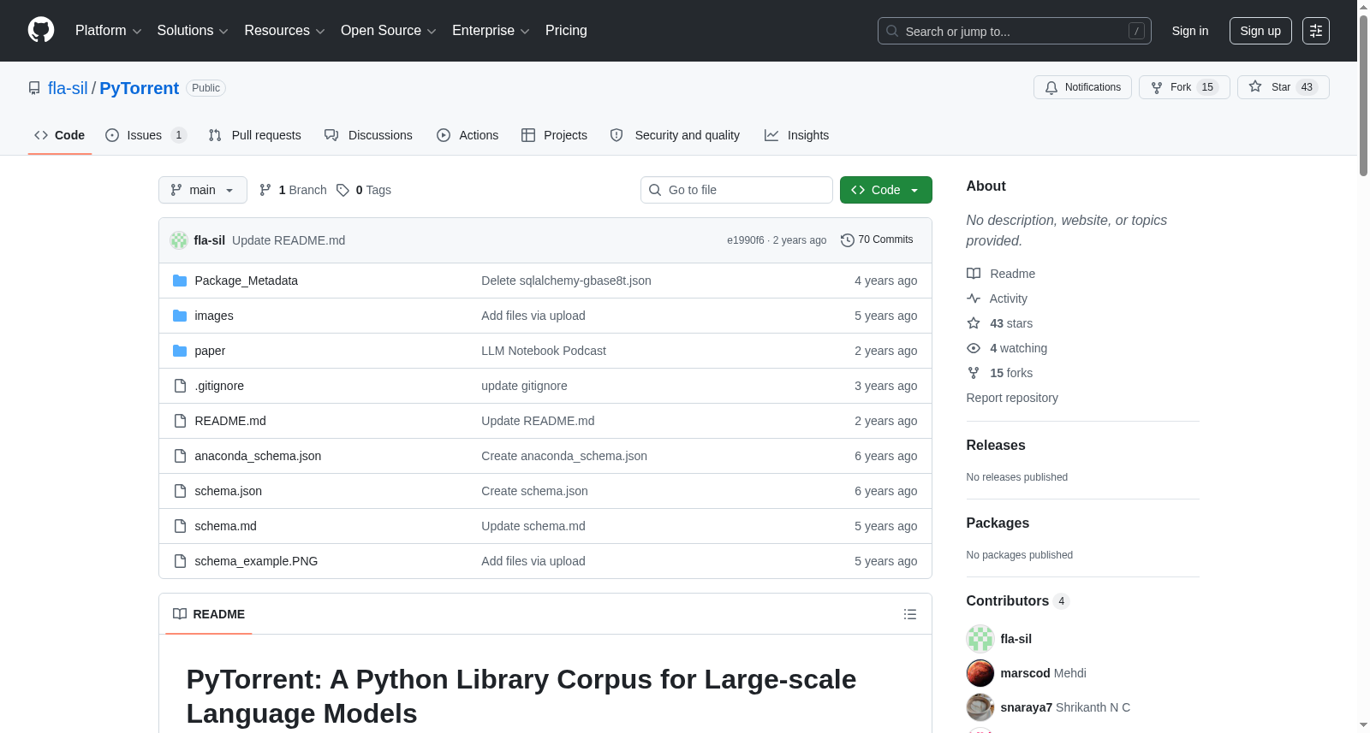Viewport: 1370px width, 733px height.
Task: Click the schema_example.PNG file icon
Action: pyautogui.click(x=180, y=561)
